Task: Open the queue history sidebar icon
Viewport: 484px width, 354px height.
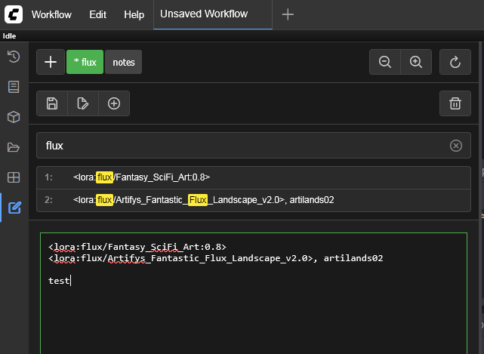Action: tap(14, 57)
